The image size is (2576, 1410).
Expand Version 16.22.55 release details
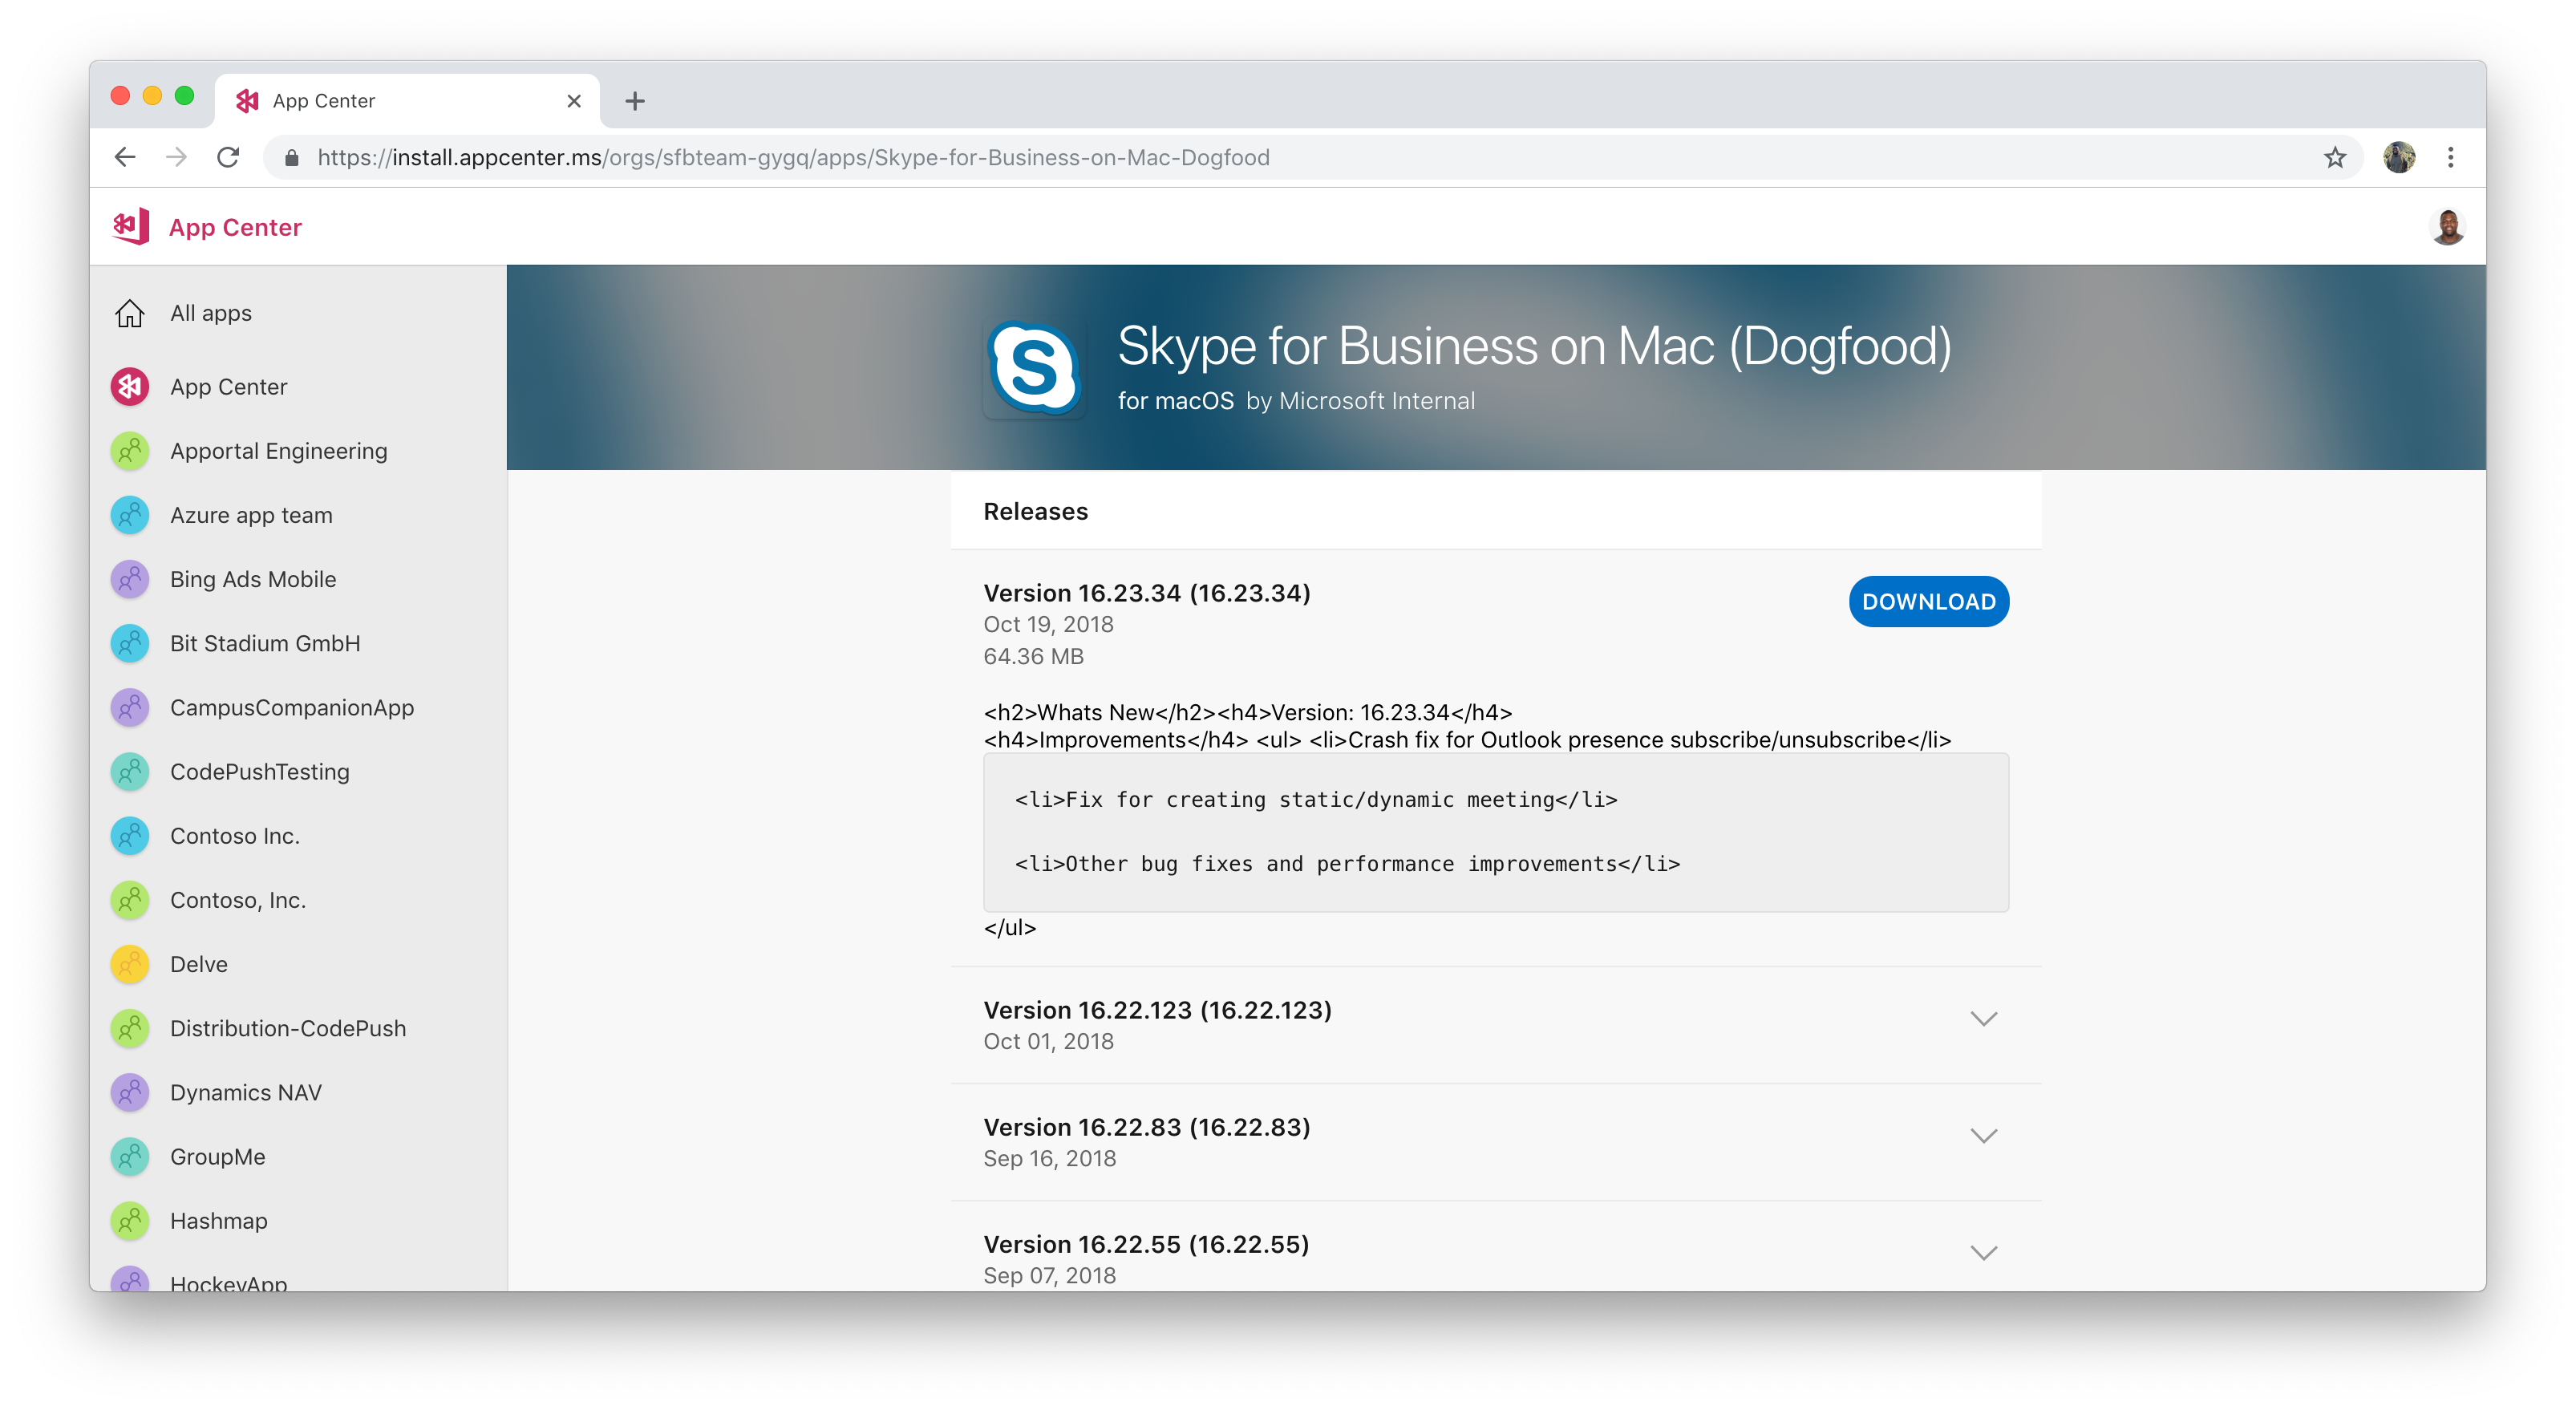pos(1983,1252)
